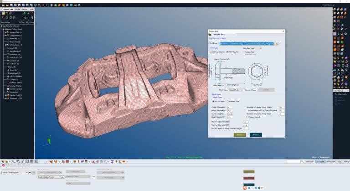350x191 pixels.
Task: Click the red error icon in status line
Action: (3, 165)
